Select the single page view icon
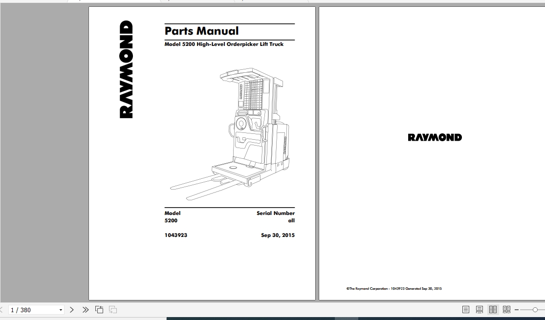 tap(465, 309)
